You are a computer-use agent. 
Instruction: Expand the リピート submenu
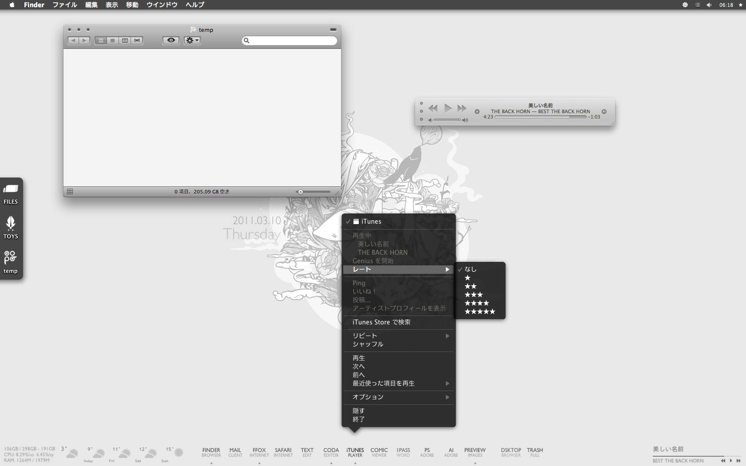pos(399,336)
